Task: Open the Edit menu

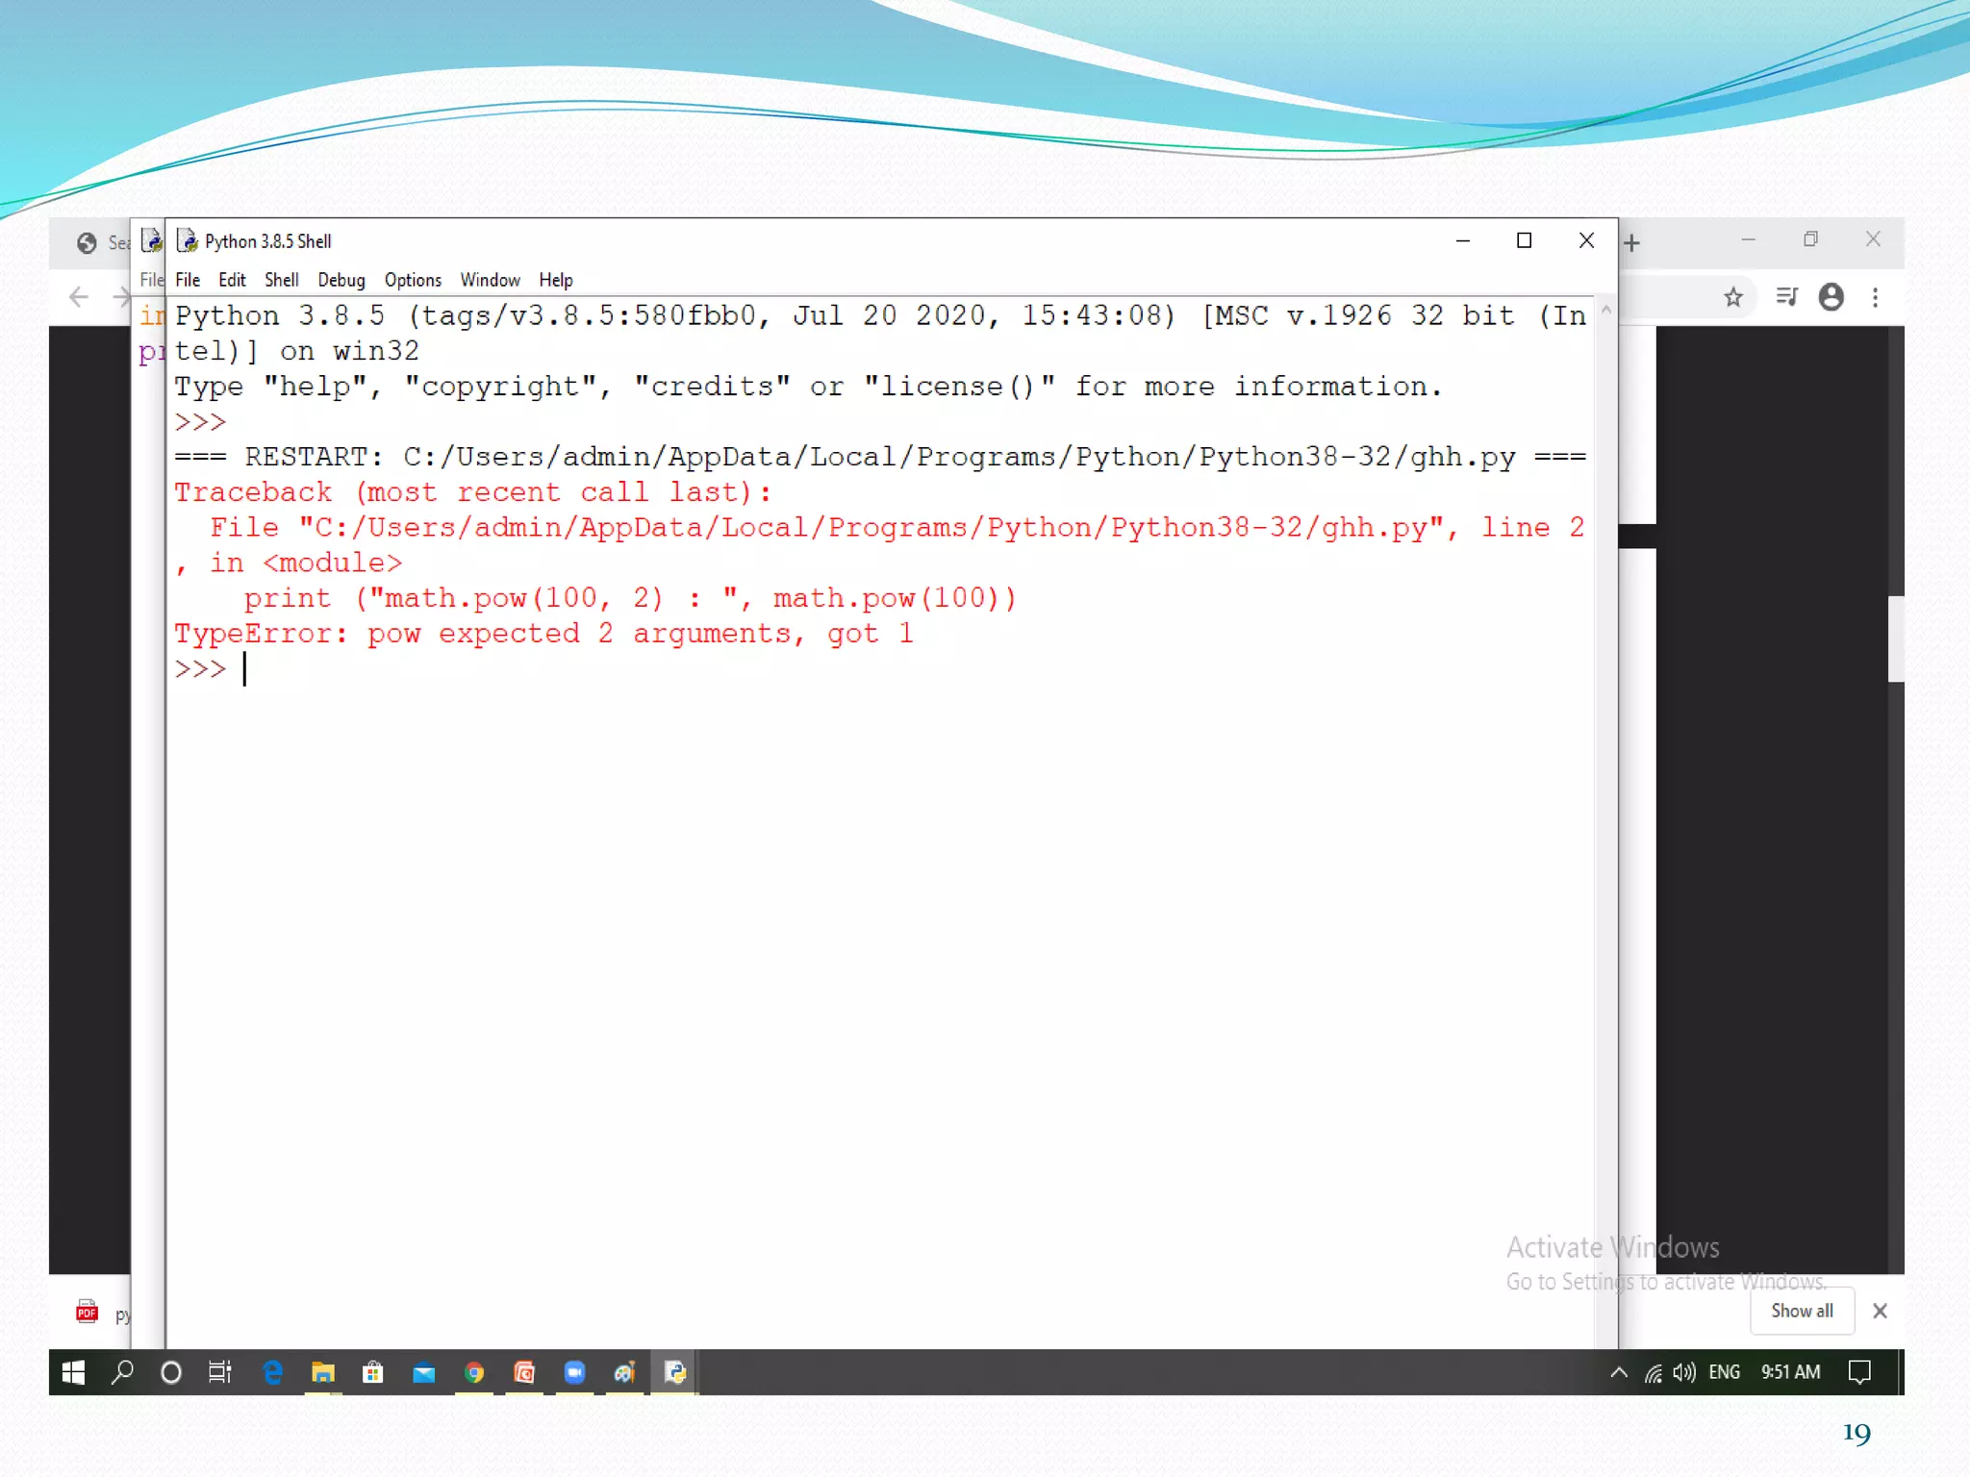Action: tap(232, 280)
